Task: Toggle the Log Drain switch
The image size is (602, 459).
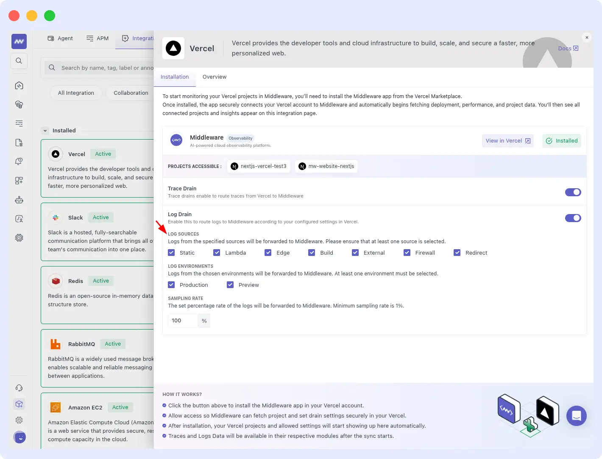Action: point(573,218)
